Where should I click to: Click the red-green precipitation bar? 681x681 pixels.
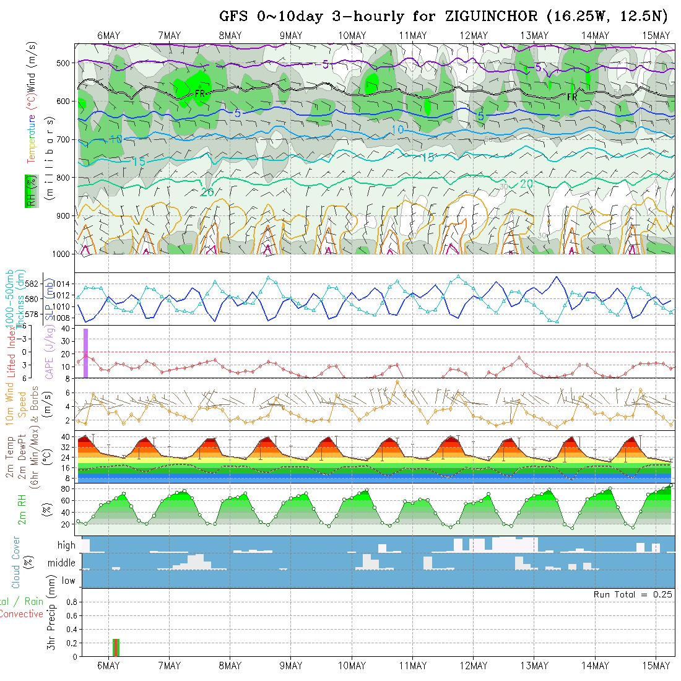116,647
